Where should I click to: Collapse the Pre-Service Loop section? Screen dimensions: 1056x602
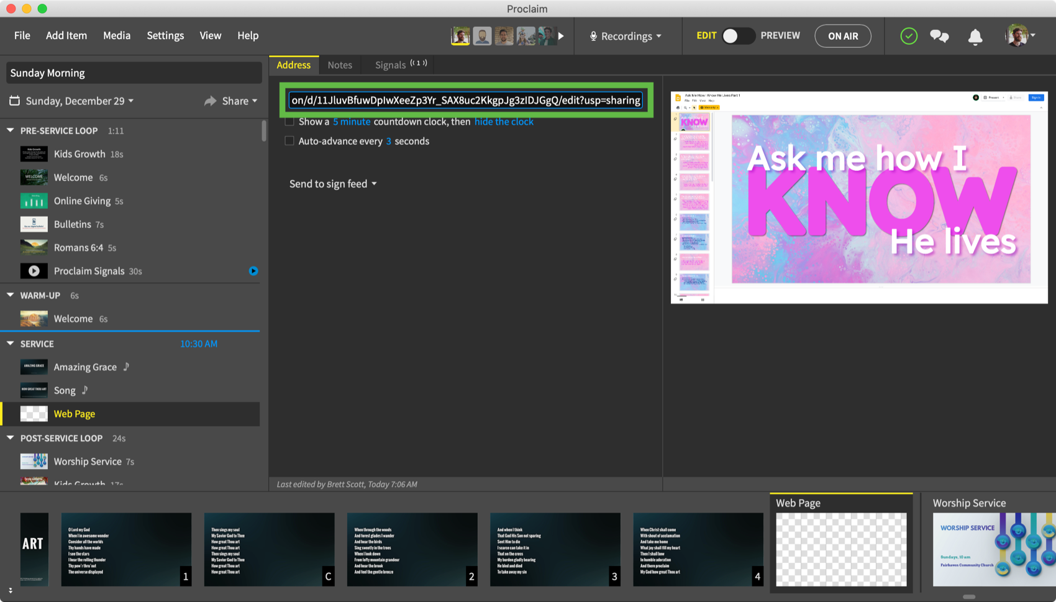click(11, 130)
